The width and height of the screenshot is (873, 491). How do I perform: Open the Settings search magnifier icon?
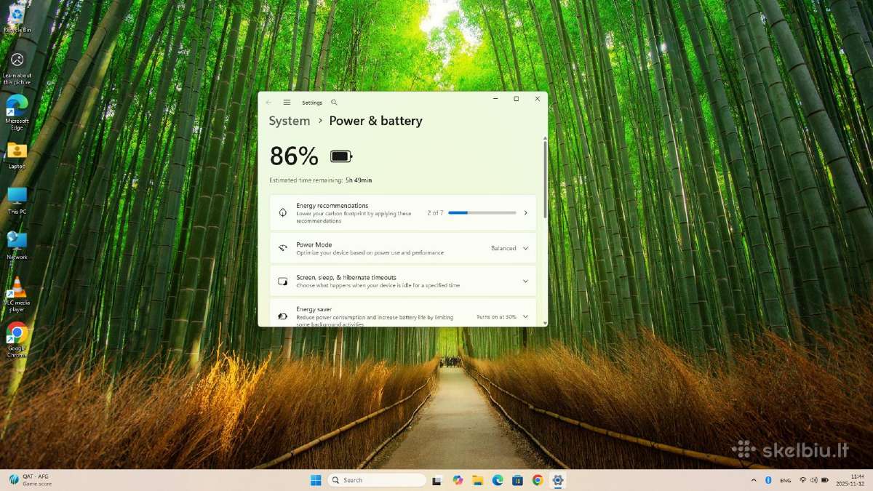pyautogui.click(x=334, y=103)
